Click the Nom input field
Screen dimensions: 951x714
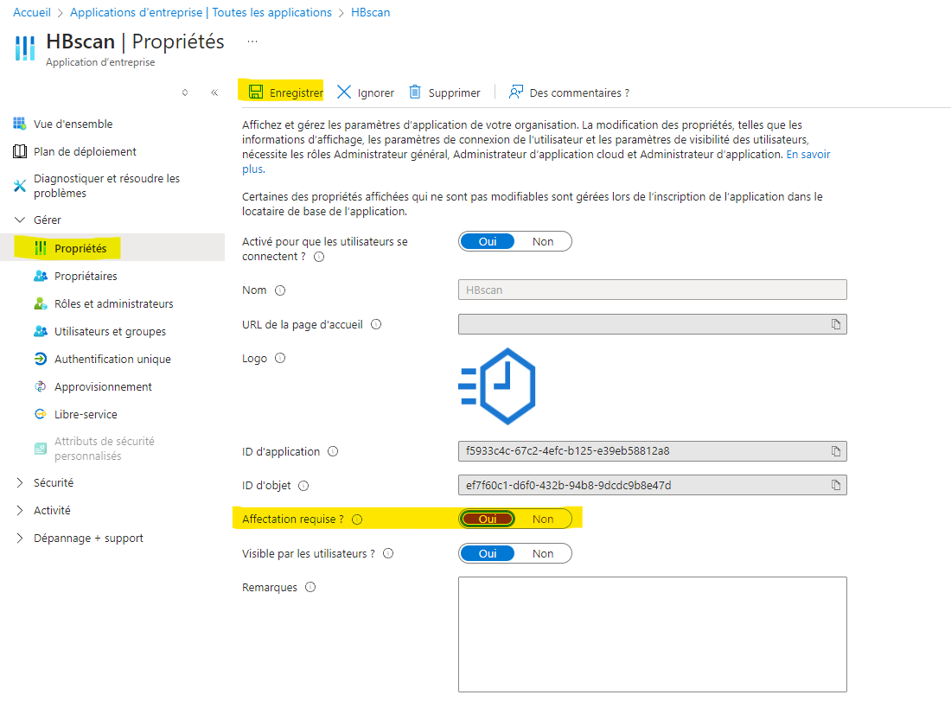(652, 290)
